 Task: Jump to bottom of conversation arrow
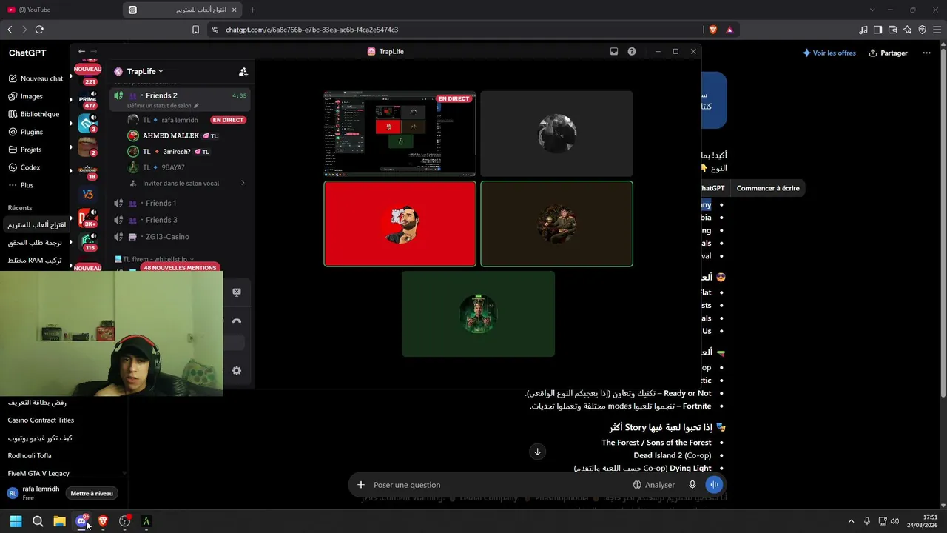[x=538, y=452]
